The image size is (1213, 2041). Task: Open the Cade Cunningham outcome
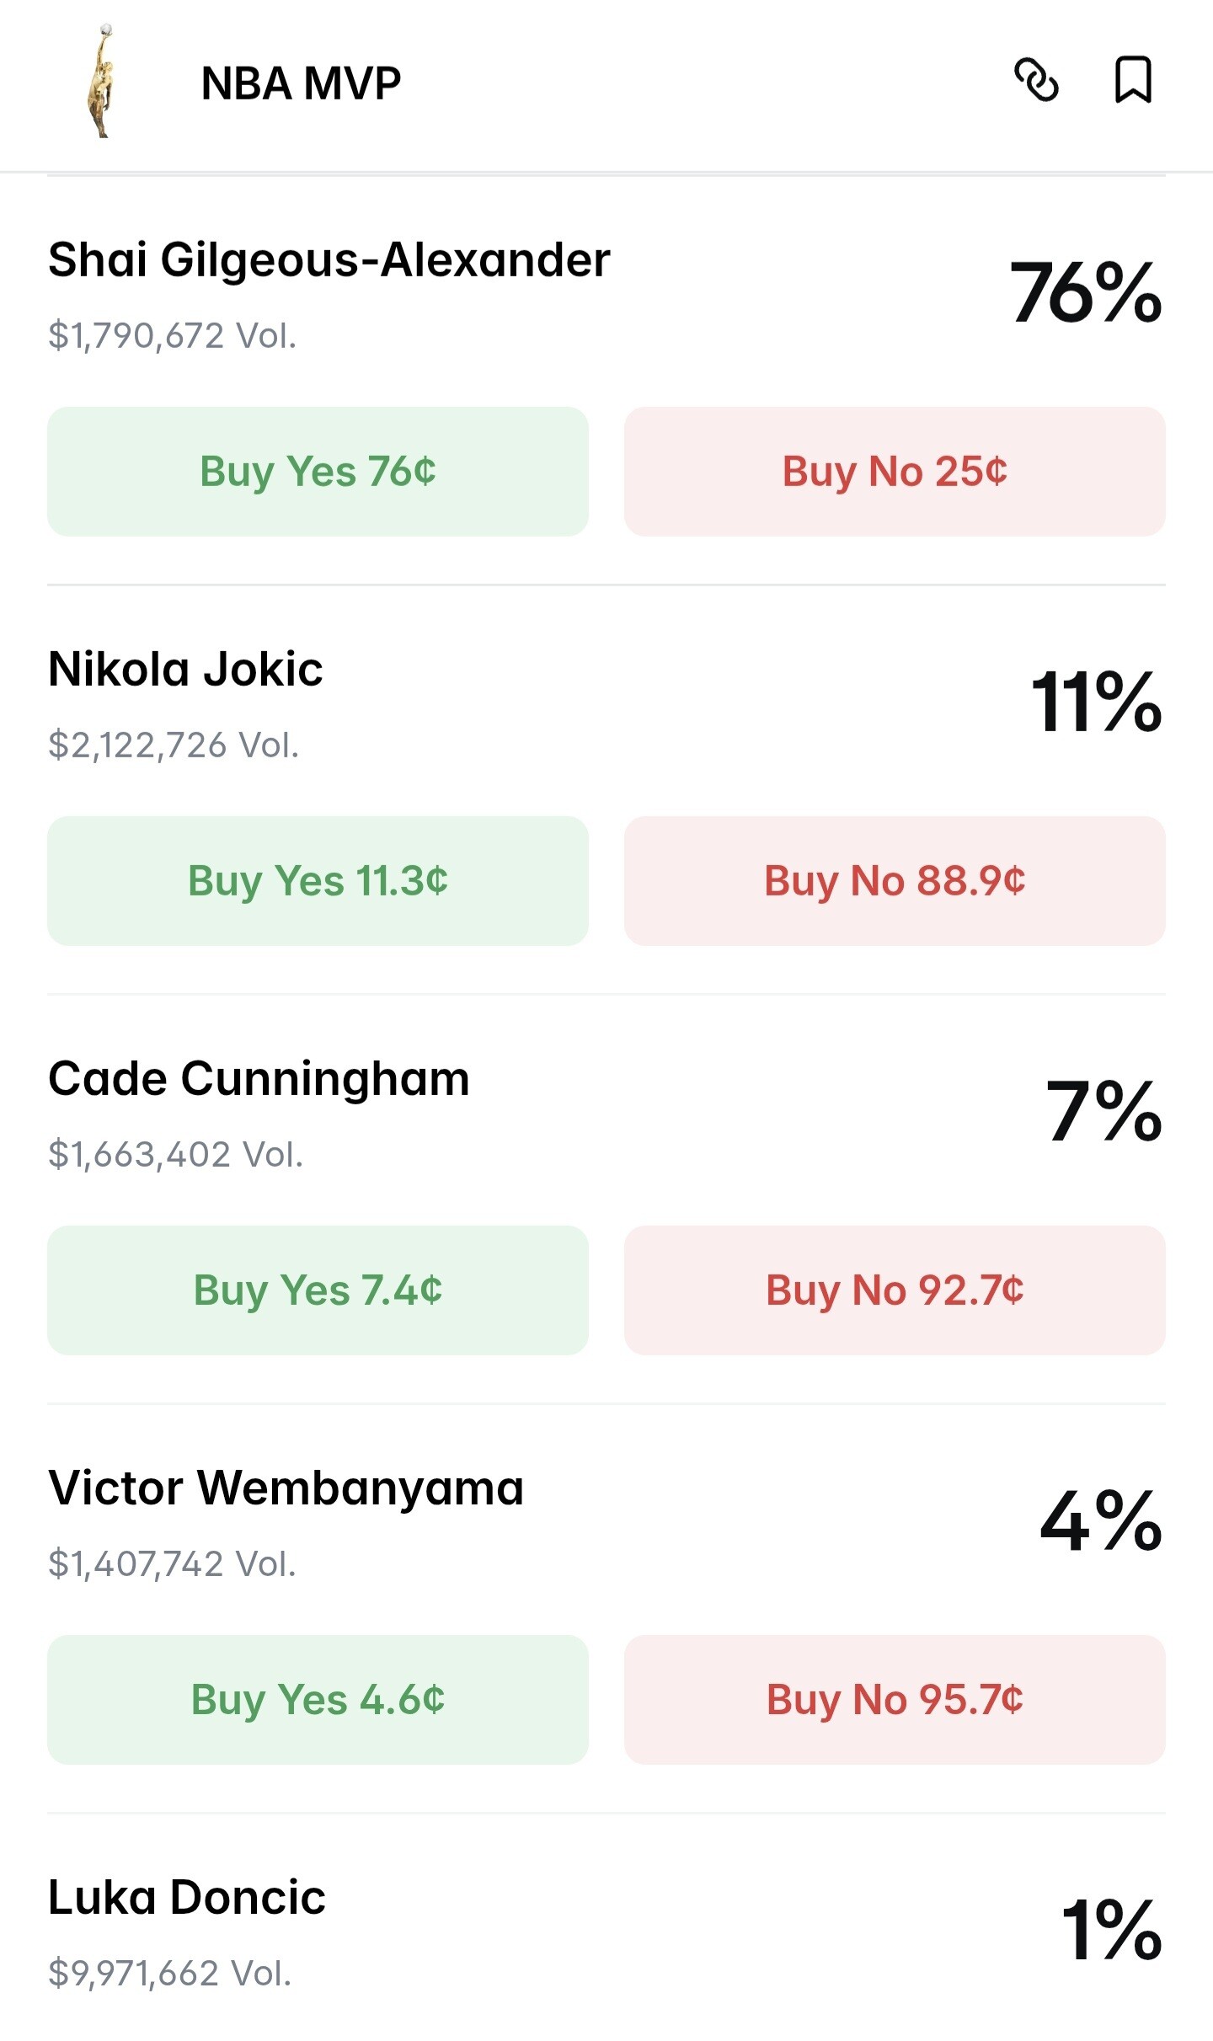[x=259, y=1079]
